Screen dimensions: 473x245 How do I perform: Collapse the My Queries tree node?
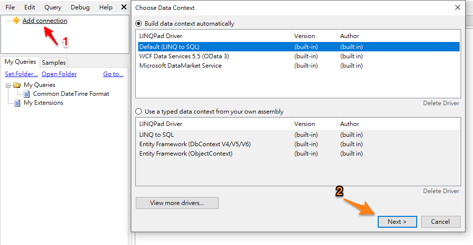(x=8, y=85)
